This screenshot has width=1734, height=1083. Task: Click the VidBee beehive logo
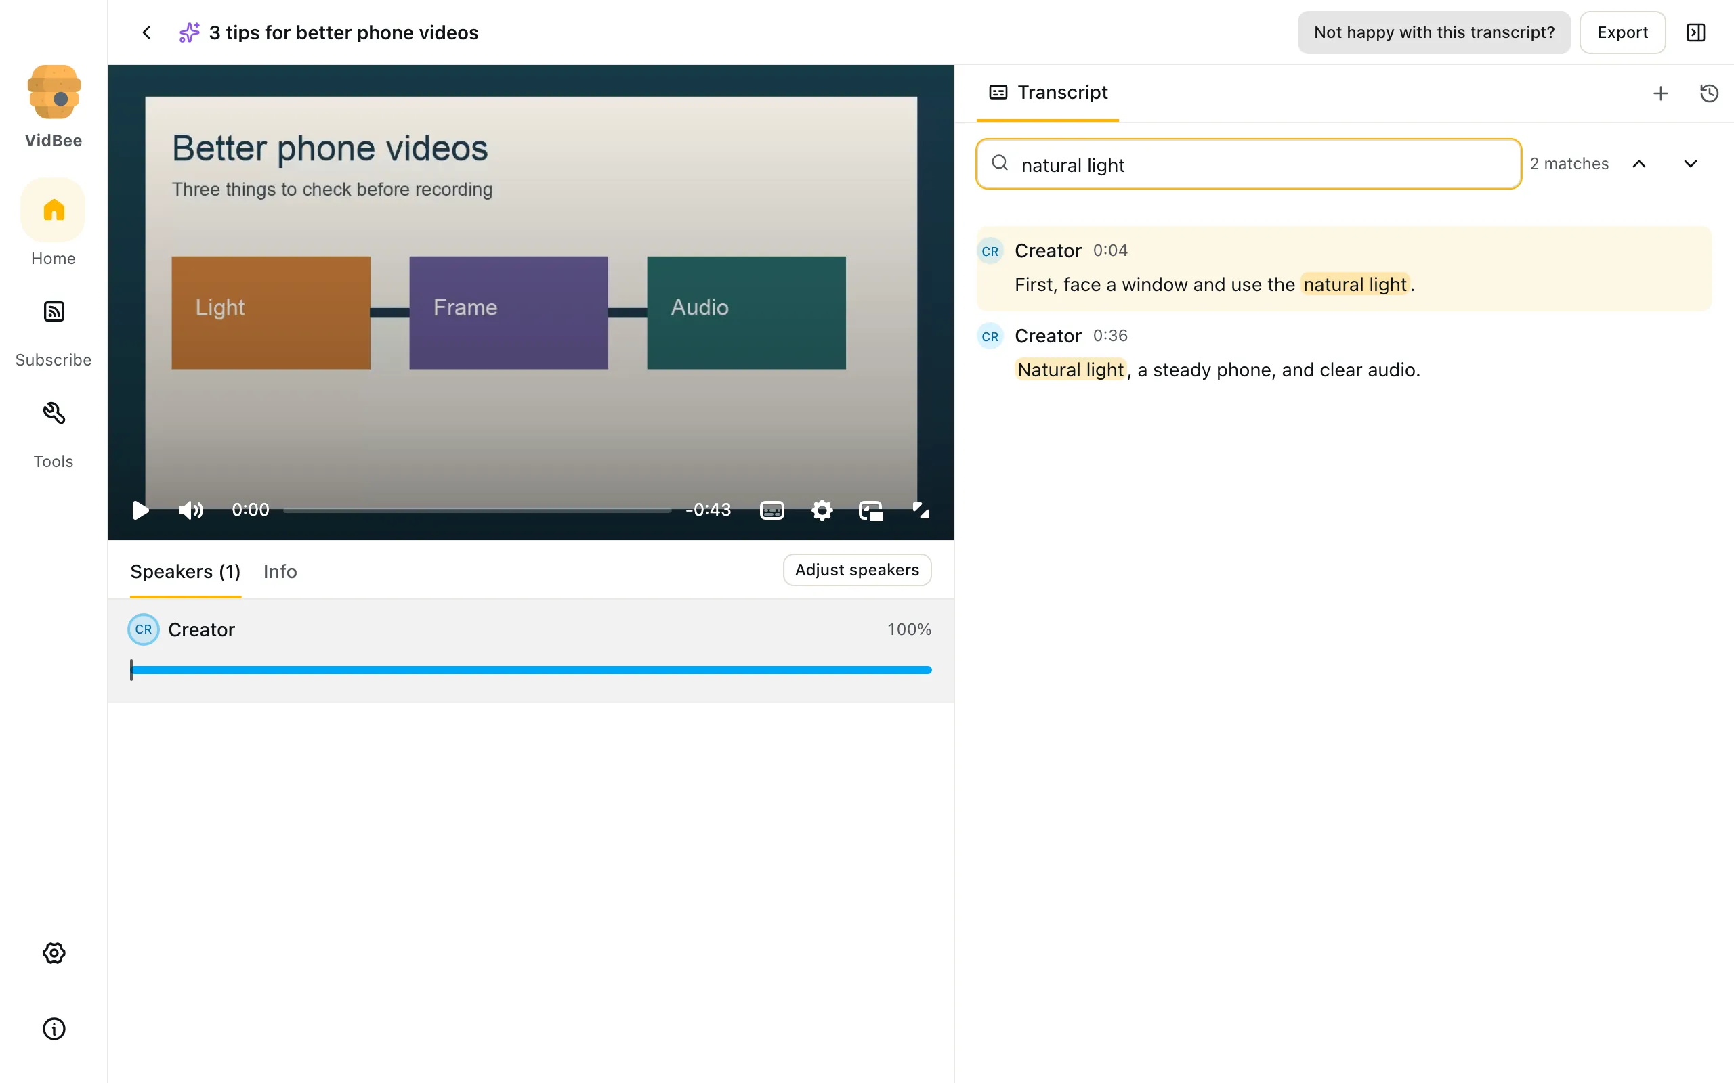pyautogui.click(x=54, y=91)
